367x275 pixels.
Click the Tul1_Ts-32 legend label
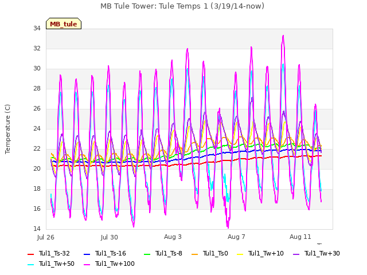[54, 253]
